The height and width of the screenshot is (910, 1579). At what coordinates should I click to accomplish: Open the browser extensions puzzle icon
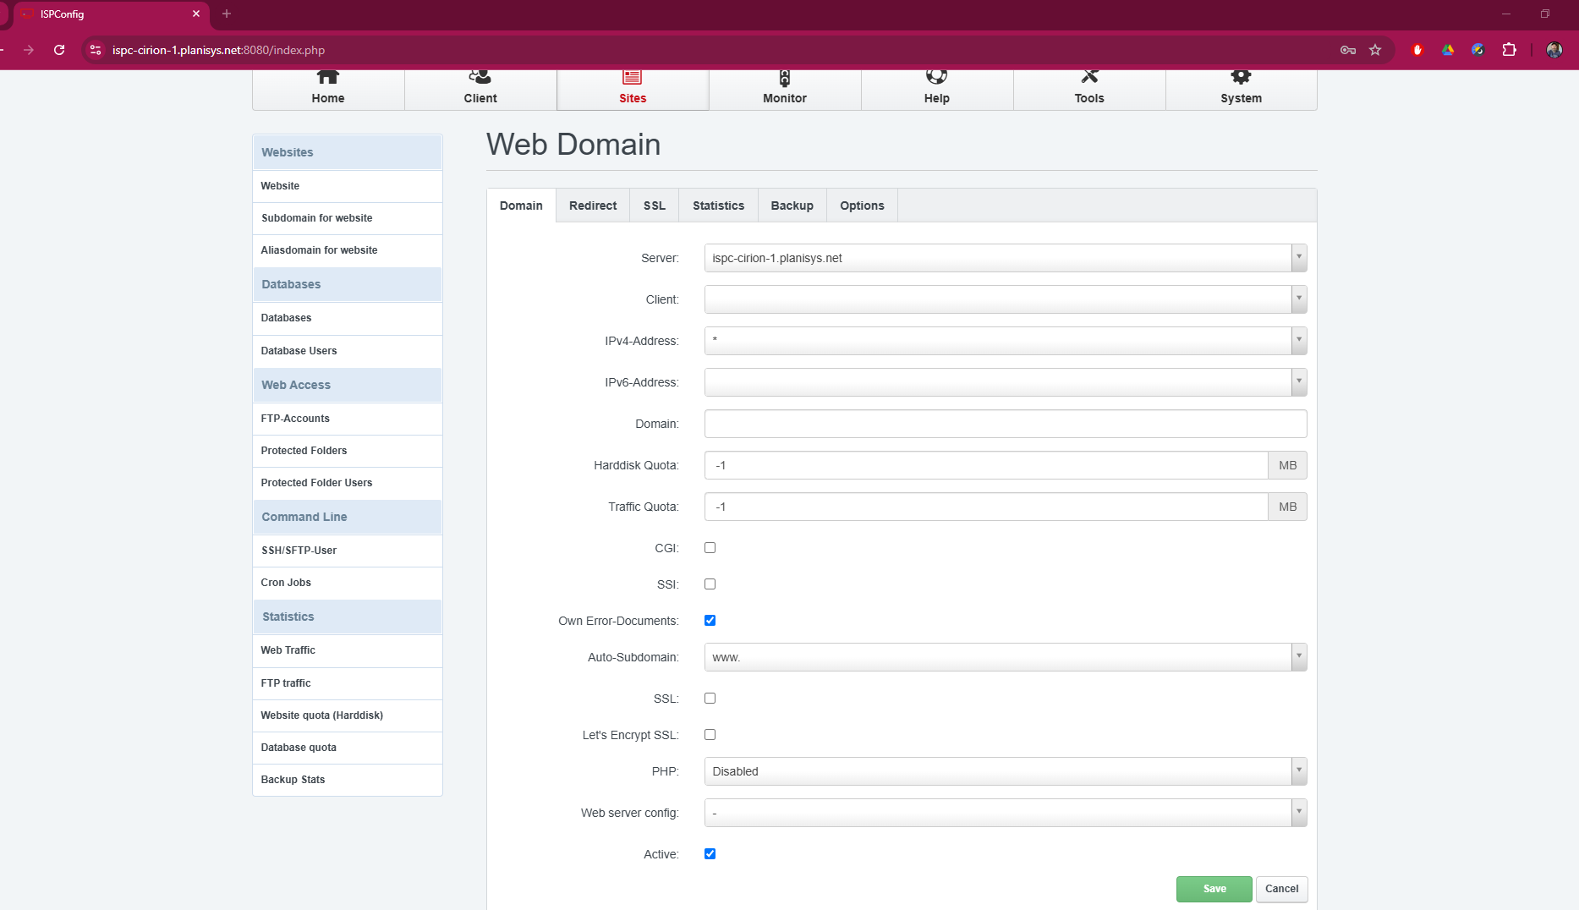(x=1509, y=50)
